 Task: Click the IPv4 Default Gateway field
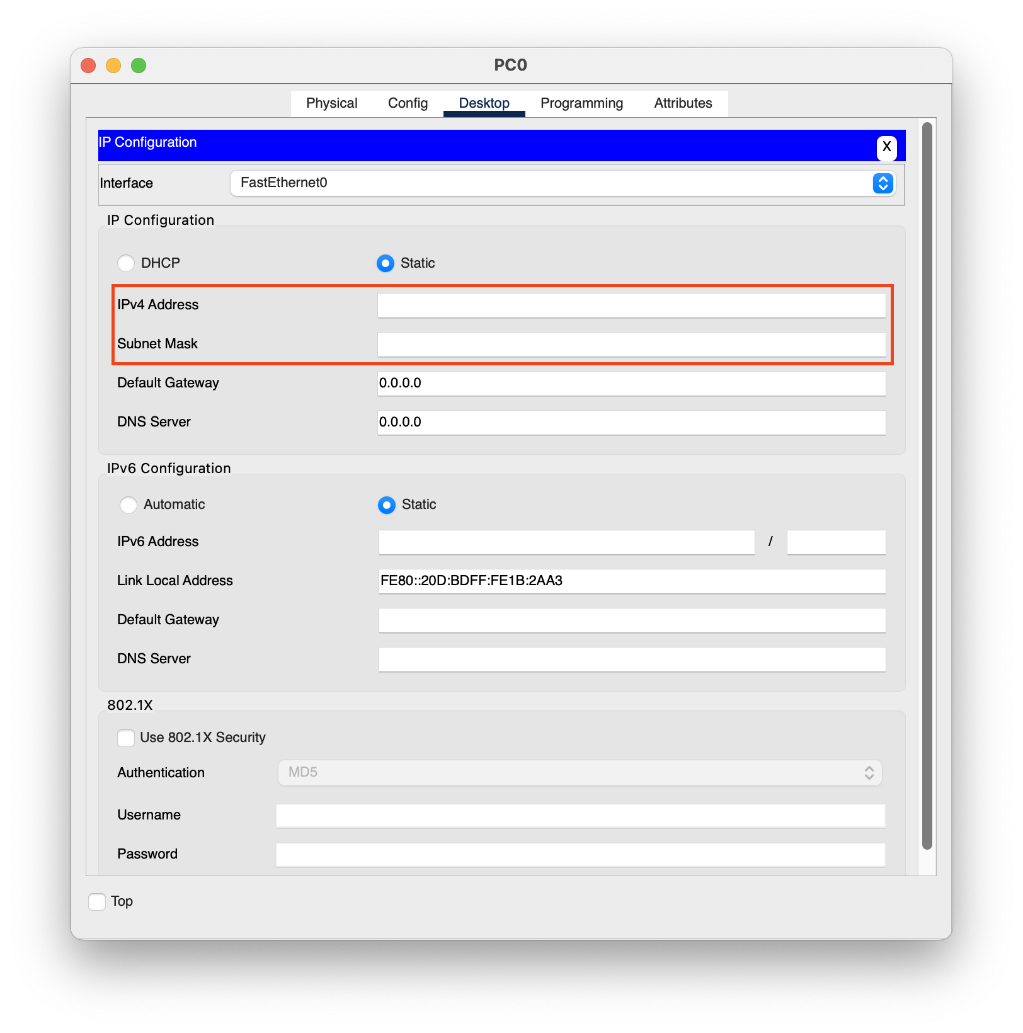[632, 384]
